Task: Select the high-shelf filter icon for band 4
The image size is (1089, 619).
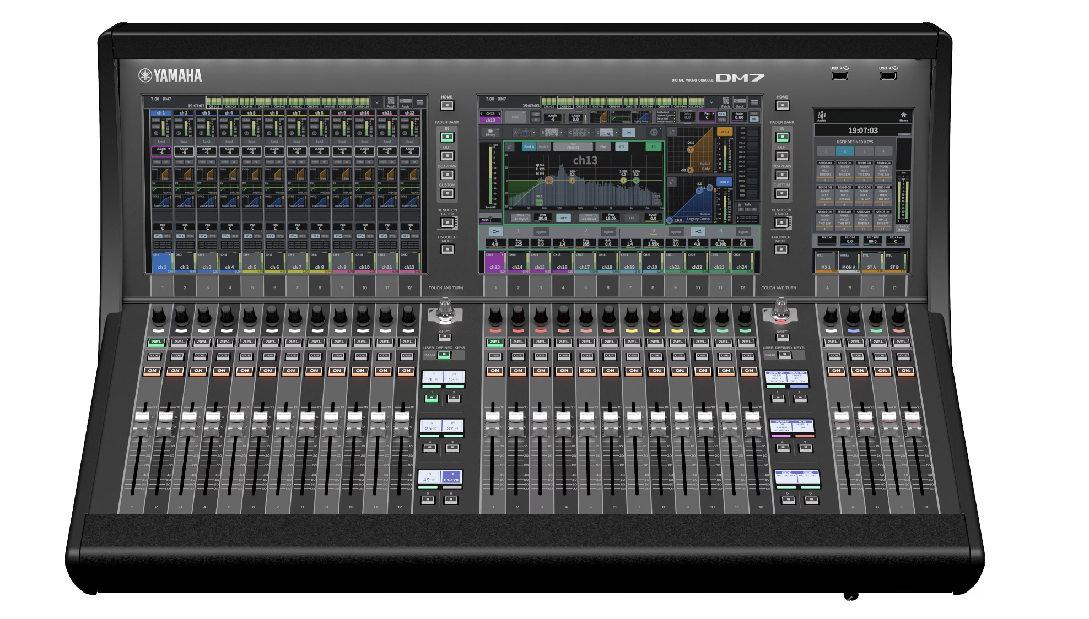Action: pos(698,232)
